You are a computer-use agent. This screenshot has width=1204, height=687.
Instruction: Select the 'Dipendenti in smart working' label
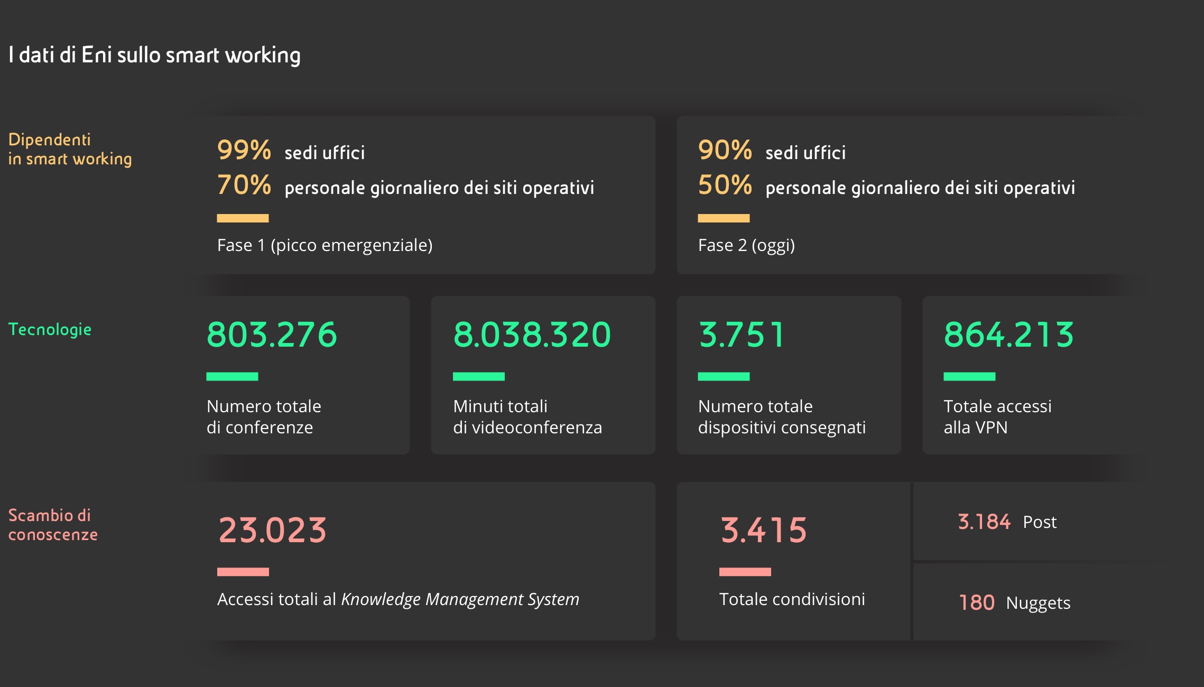click(70, 149)
